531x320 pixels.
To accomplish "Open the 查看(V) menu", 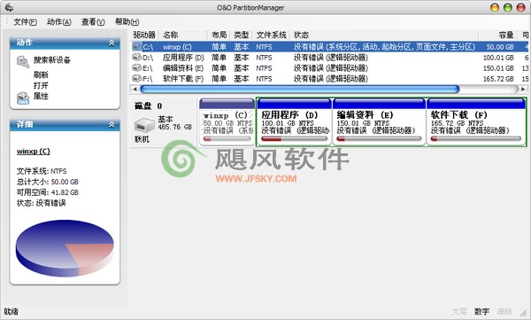I will 93,22.
